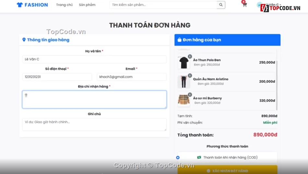308x174 pixels.
Task: Click the Email input field
Action: click(x=132, y=77)
